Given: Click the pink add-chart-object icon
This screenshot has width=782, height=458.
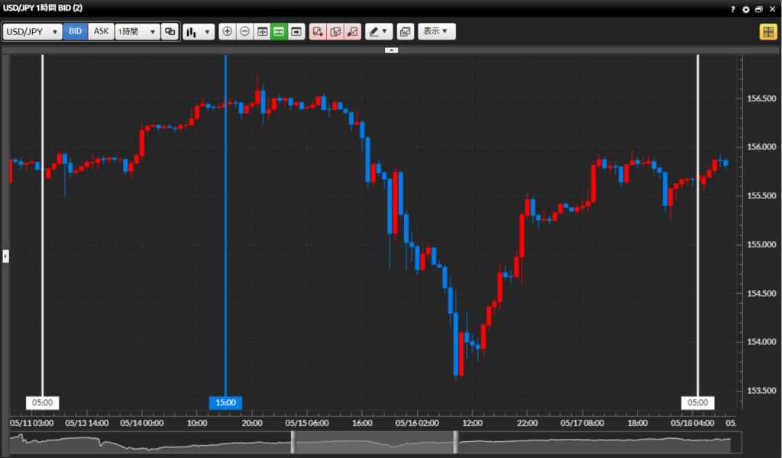Looking at the screenshot, I should [318, 32].
